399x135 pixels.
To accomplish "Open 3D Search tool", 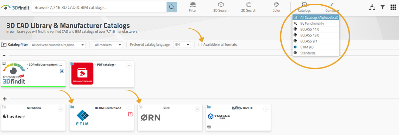I will [221, 7].
